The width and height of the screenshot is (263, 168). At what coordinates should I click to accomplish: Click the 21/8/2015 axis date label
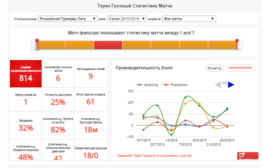coord(213,145)
